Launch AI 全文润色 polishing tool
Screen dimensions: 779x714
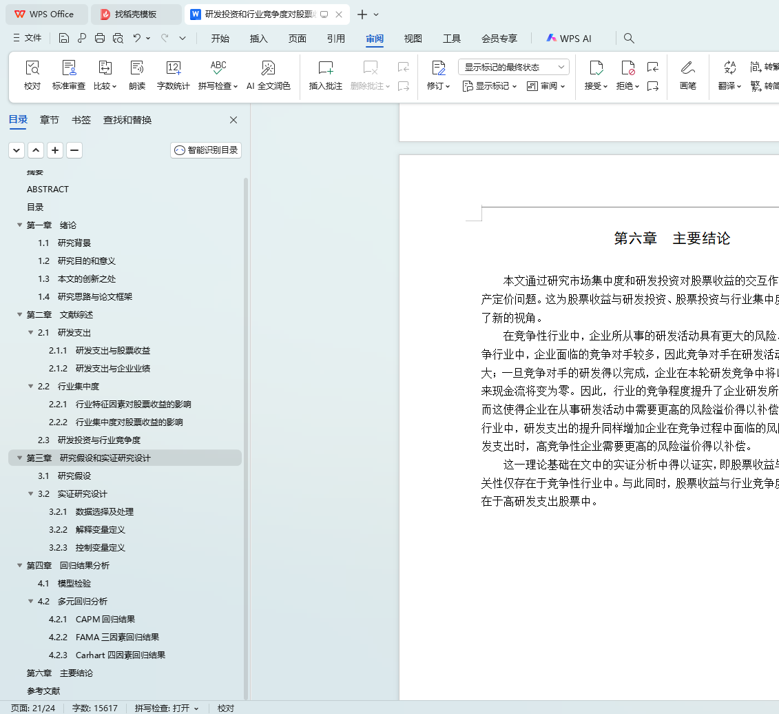[269, 76]
